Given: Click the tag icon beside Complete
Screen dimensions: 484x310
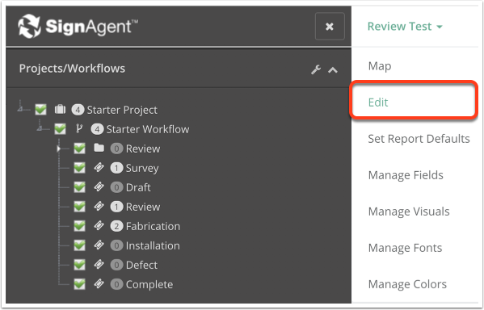Looking at the screenshot, I should (x=99, y=284).
